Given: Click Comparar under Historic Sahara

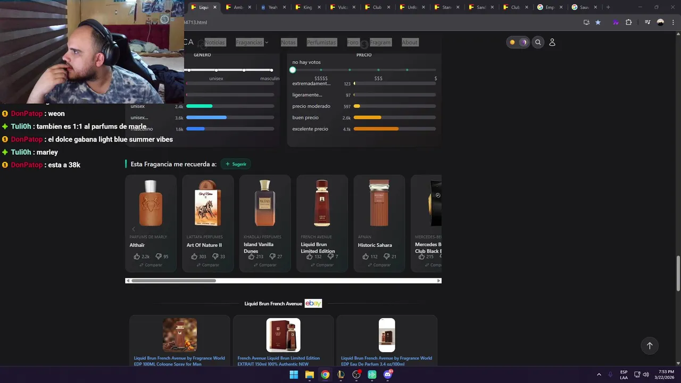Looking at the screenshot, I should pyautogui.click(x=379, y=265).
